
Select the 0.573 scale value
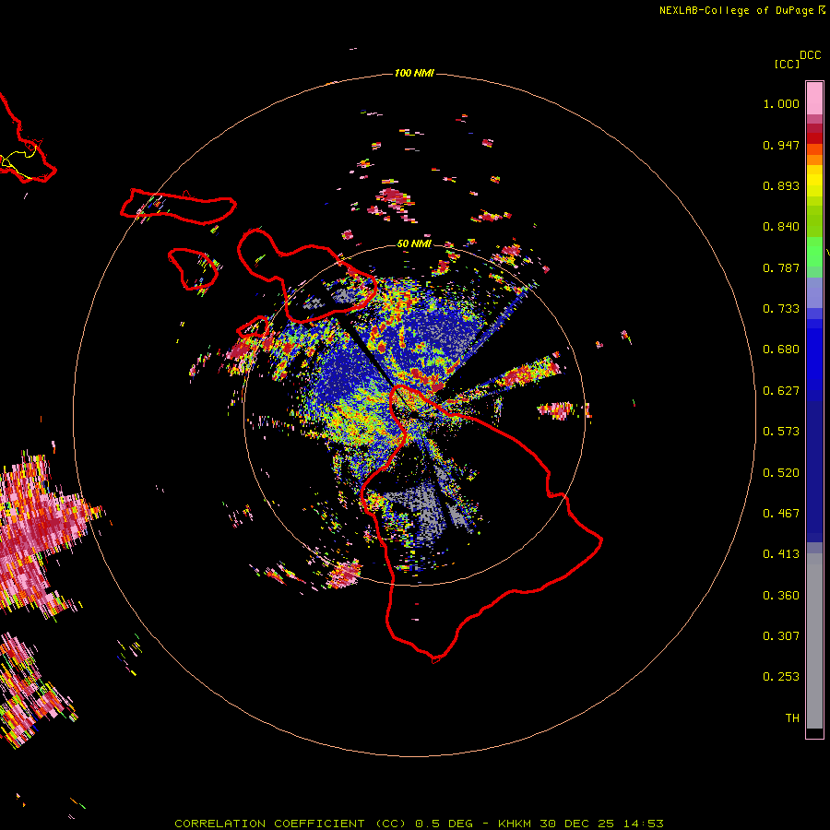(781, 432)
